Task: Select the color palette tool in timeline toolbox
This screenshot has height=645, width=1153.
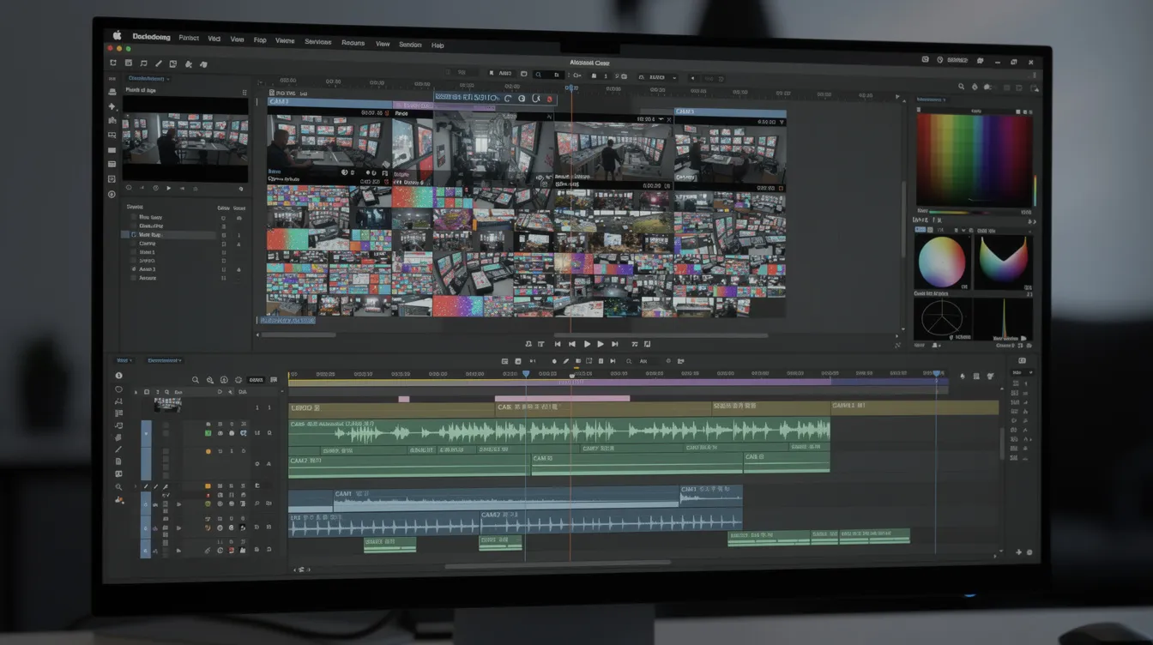Action: 118,498
